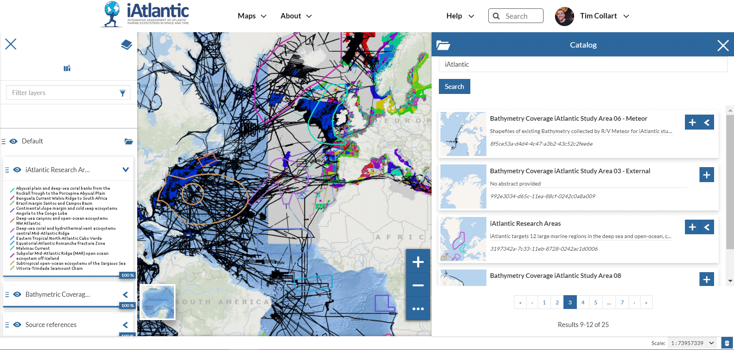This screenshot has width=734, height=350.
Task: Go to results page 7
Action: point(622,302)
